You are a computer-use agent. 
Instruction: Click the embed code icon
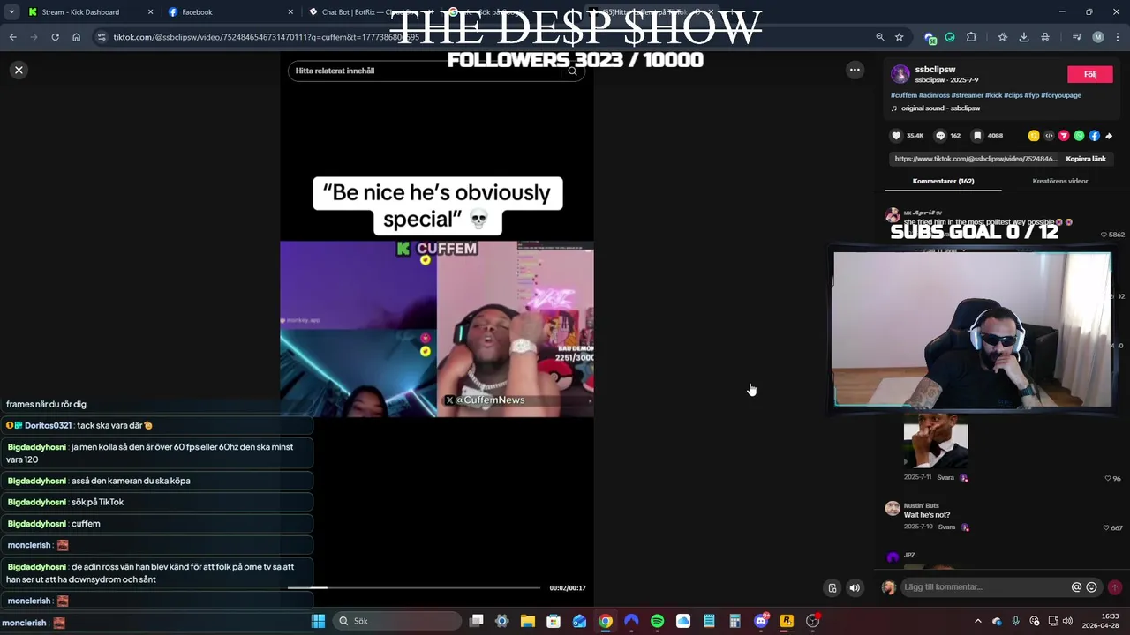coord(1049,136)
